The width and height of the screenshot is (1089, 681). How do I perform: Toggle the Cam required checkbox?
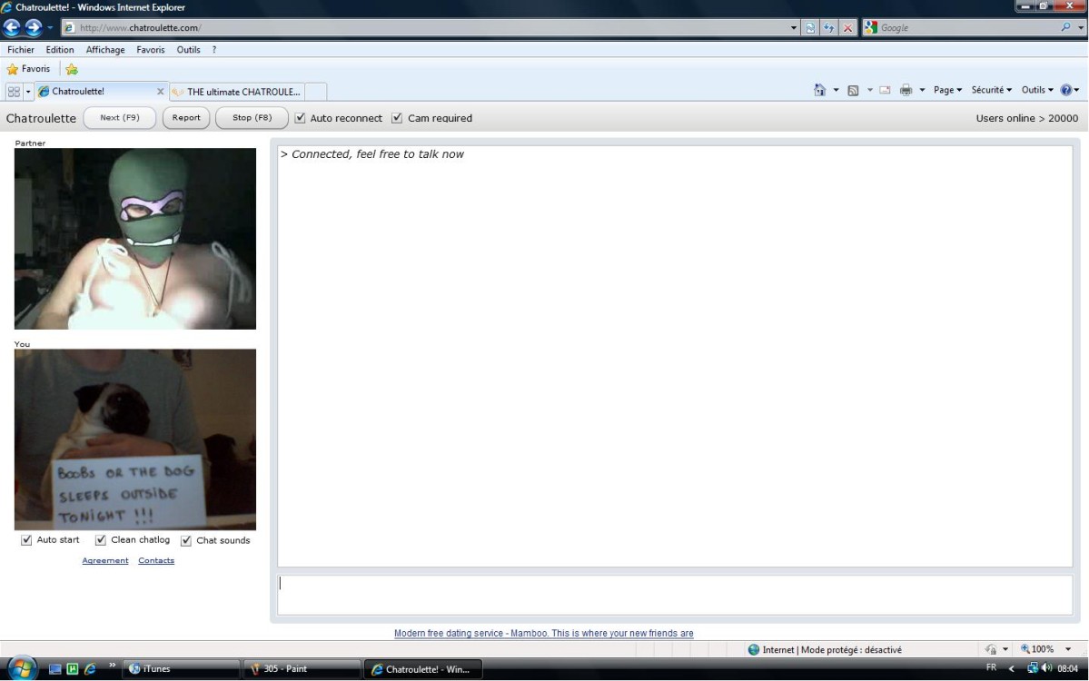pyautogui.click(x=397, y=118)
